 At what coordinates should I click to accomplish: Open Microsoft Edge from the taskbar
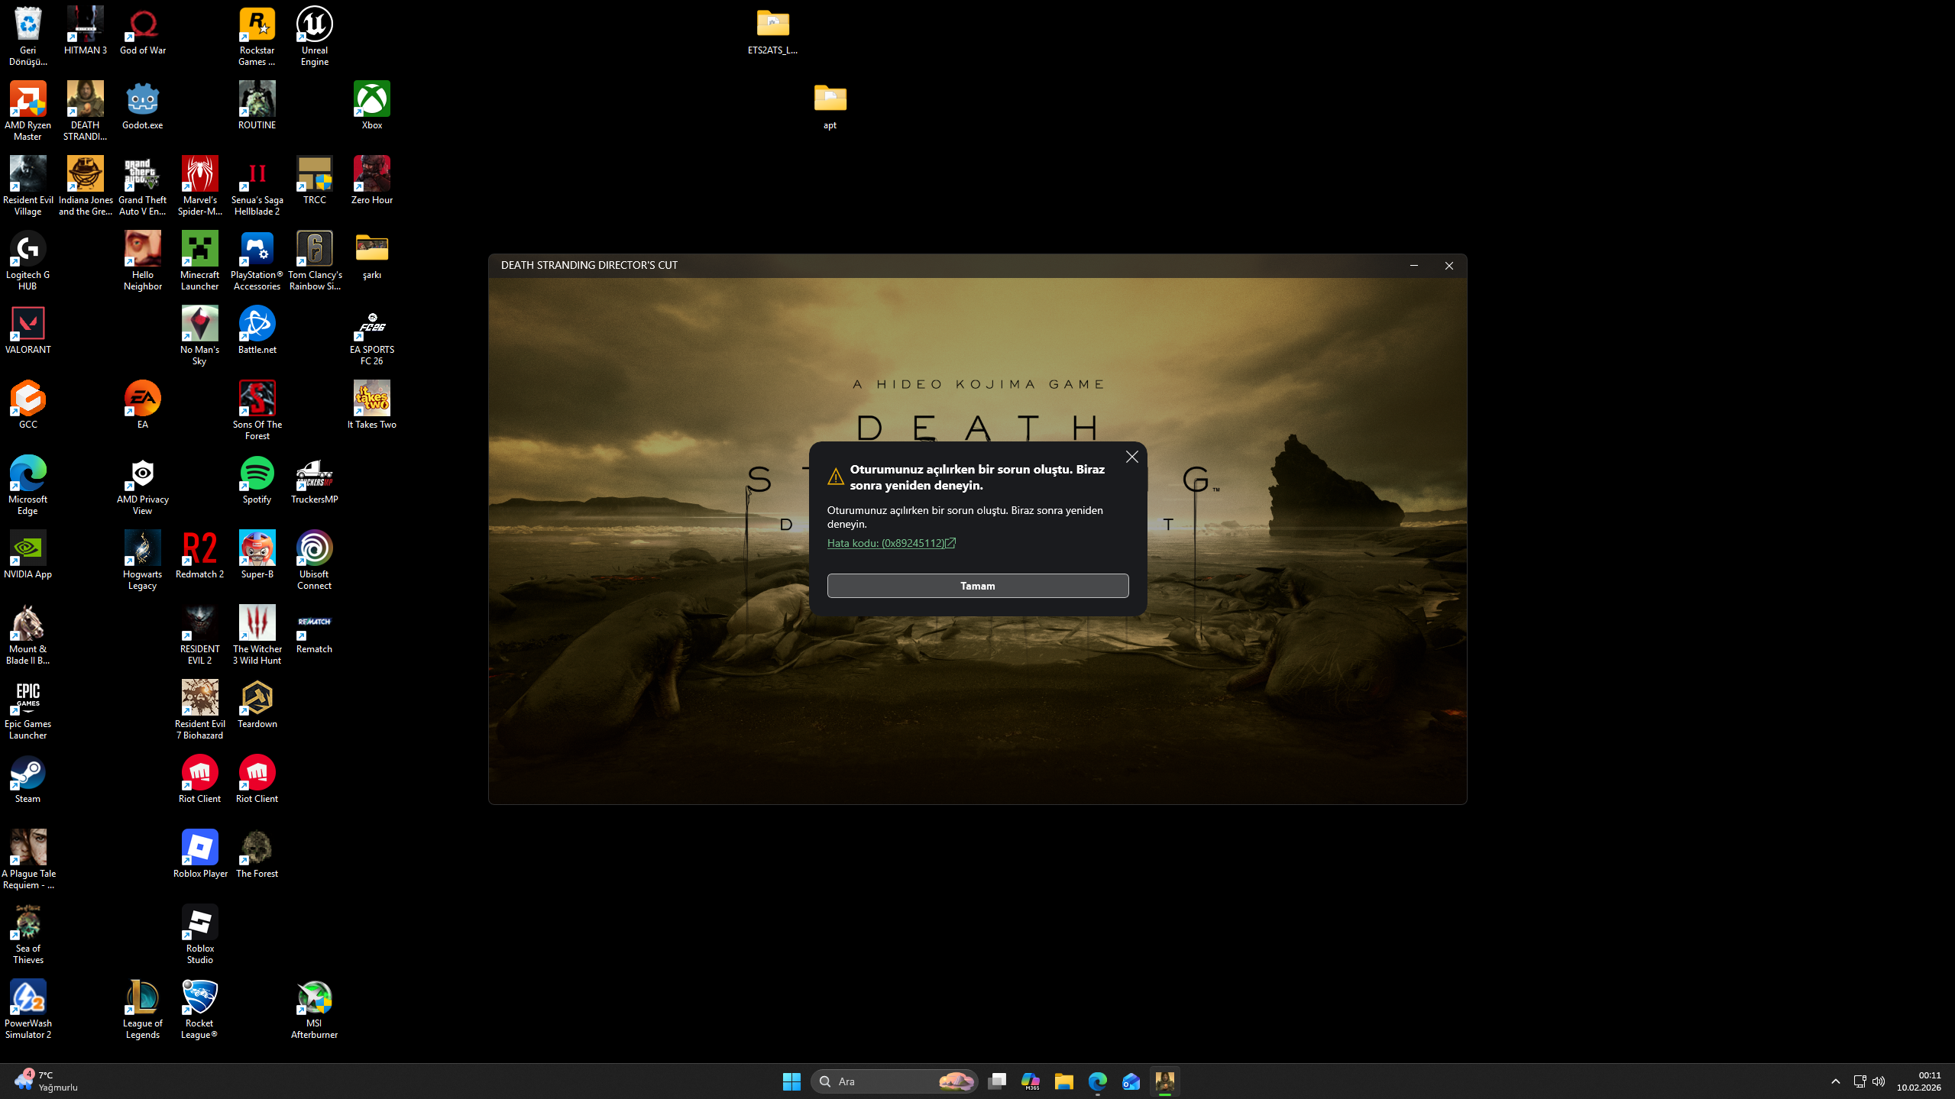1098,1081
